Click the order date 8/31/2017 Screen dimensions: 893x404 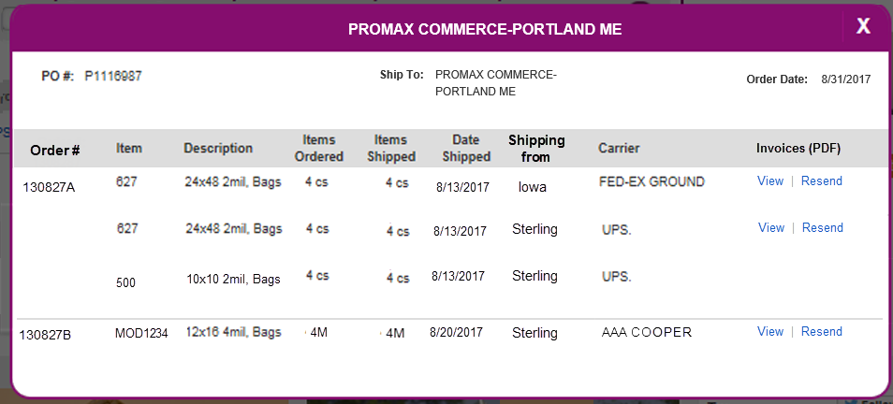[x=846, y=79]
